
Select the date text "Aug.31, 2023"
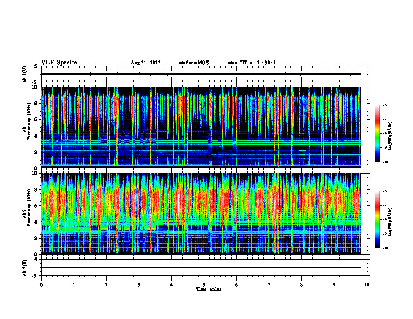(145, 63)
